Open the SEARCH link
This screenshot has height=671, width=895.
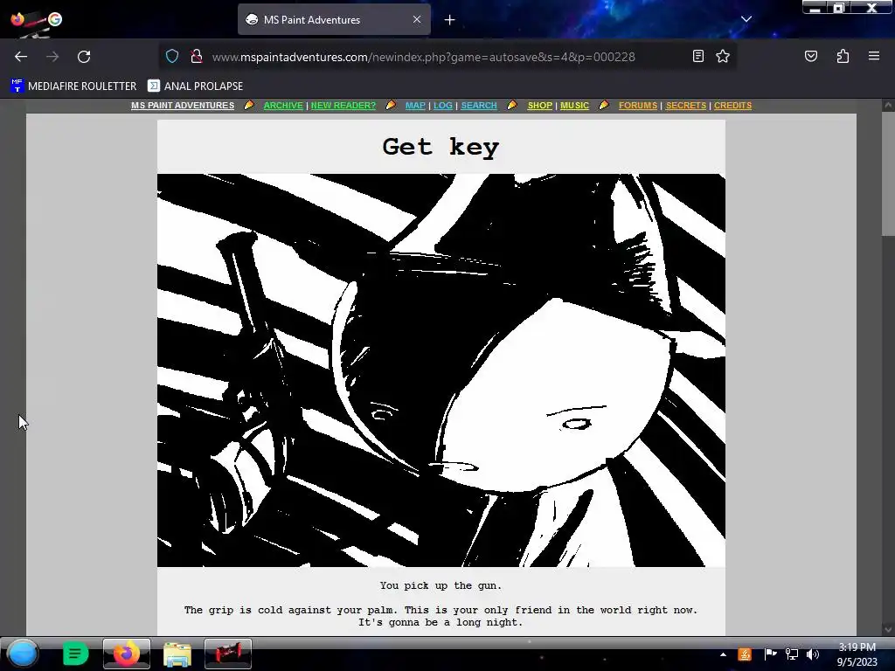[x=479, y=106]
